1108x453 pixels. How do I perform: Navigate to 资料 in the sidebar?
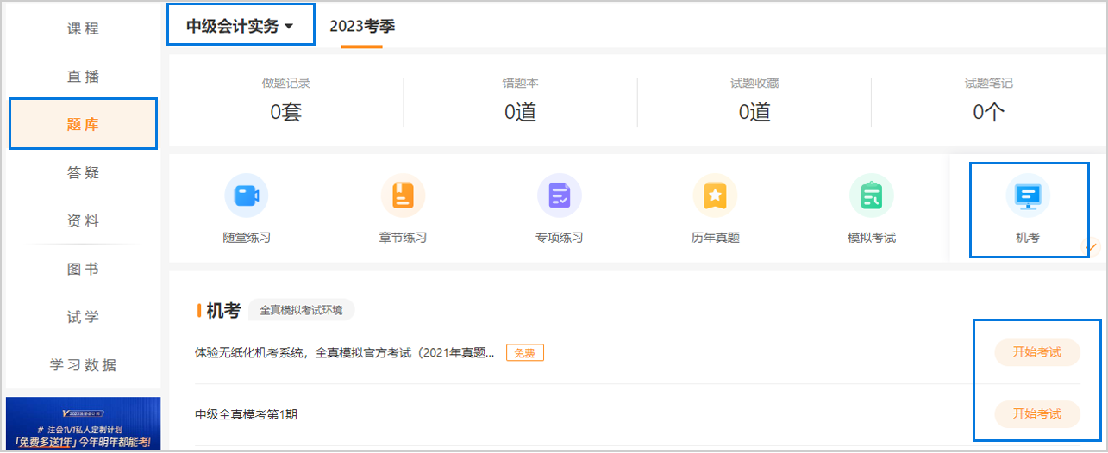(83, 221)
